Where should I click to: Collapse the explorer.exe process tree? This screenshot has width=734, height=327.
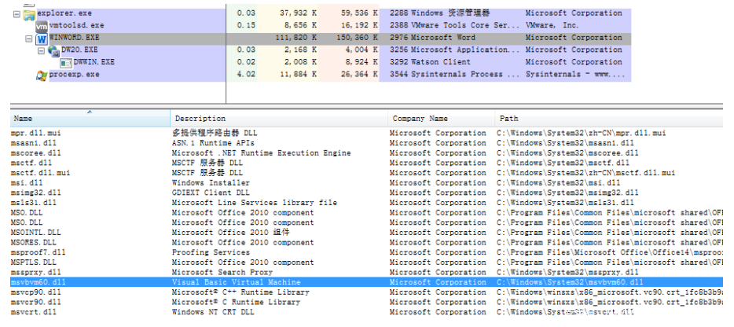coord(17,13)
